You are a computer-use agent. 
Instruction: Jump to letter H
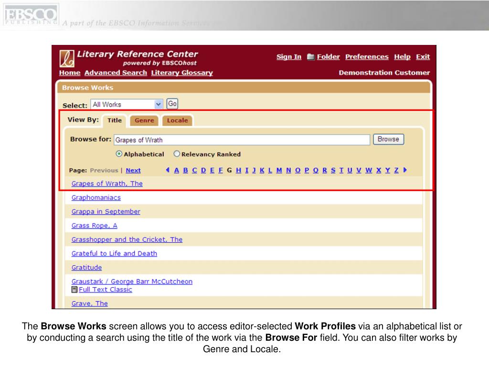(x=239, y=171)
